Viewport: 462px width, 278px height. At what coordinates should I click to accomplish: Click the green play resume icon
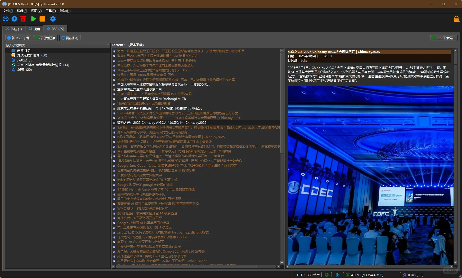(x=33, y=19)
